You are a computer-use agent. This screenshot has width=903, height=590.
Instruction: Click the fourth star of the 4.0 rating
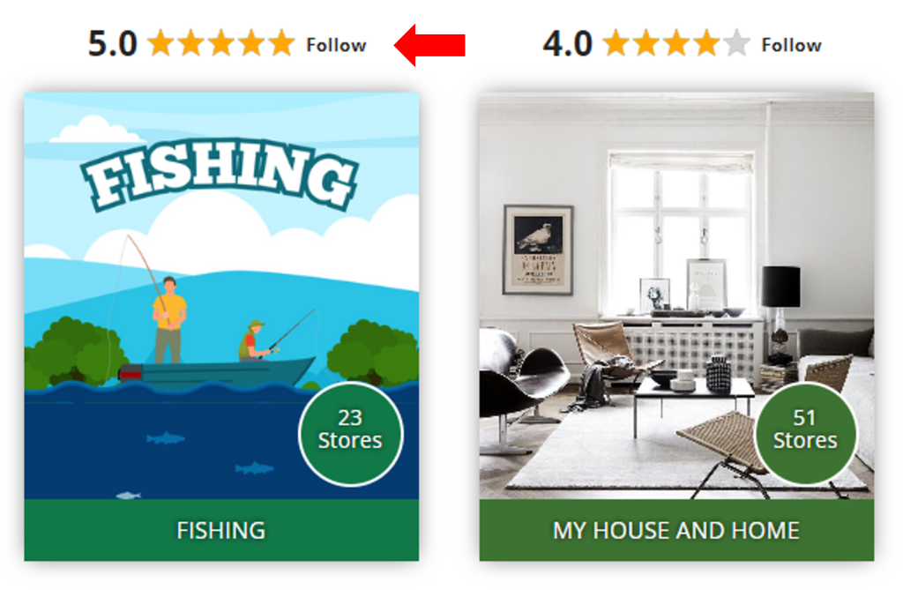point(706,43)
